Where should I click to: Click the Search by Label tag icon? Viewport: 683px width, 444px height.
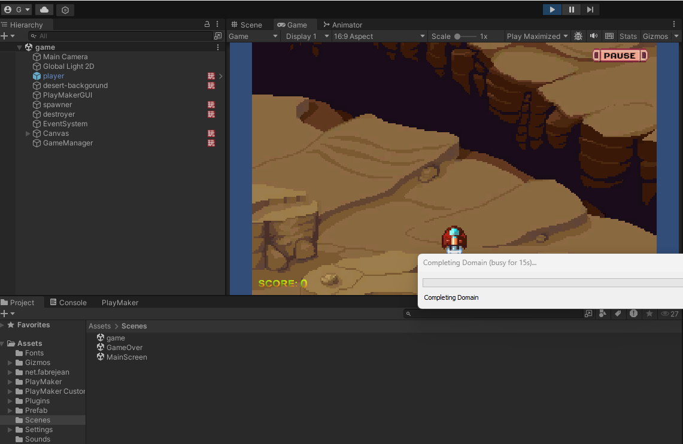[618, 314]
